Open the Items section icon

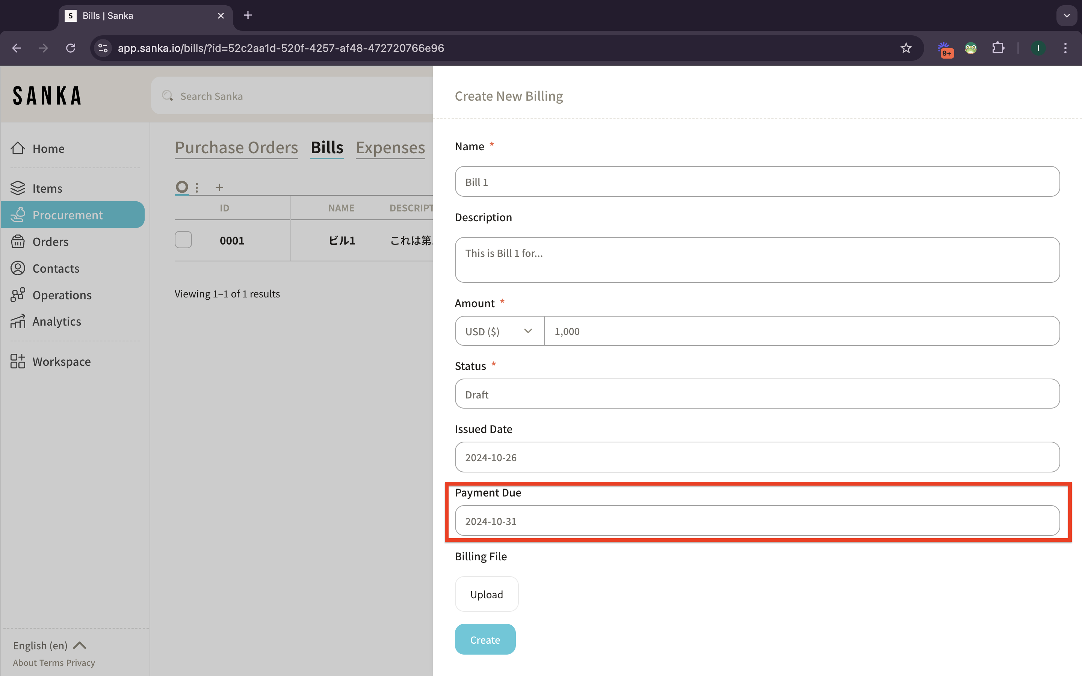point(18,188)
